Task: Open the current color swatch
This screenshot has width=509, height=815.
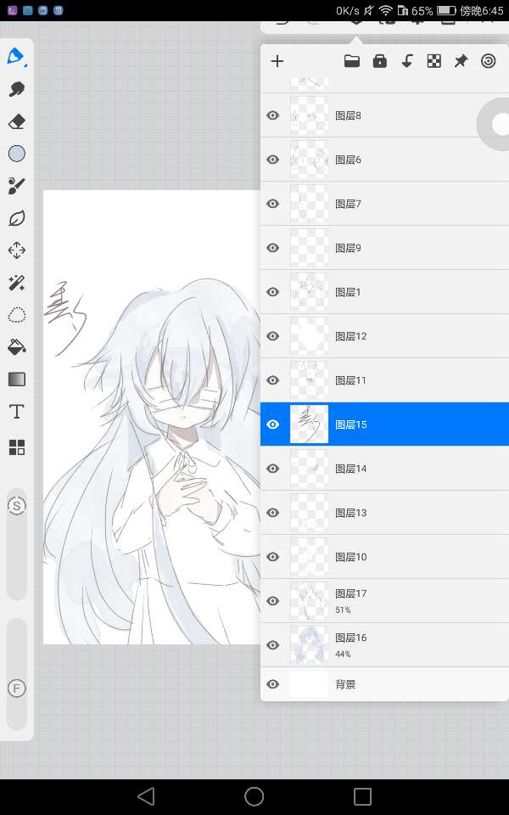Action: tap(16, 154)
